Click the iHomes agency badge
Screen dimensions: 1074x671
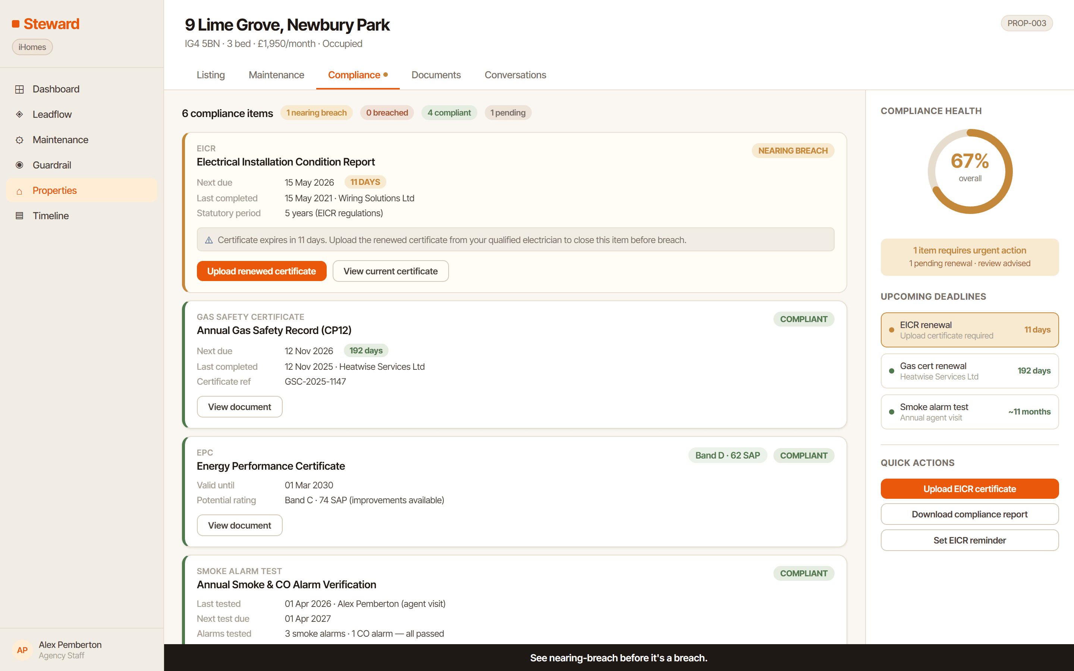pyautogui.click(x=32, y=47)
